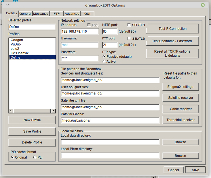This screenshot has width=211, height=178.
Task: Select the Oct Openvix profile
Action: 32,53
